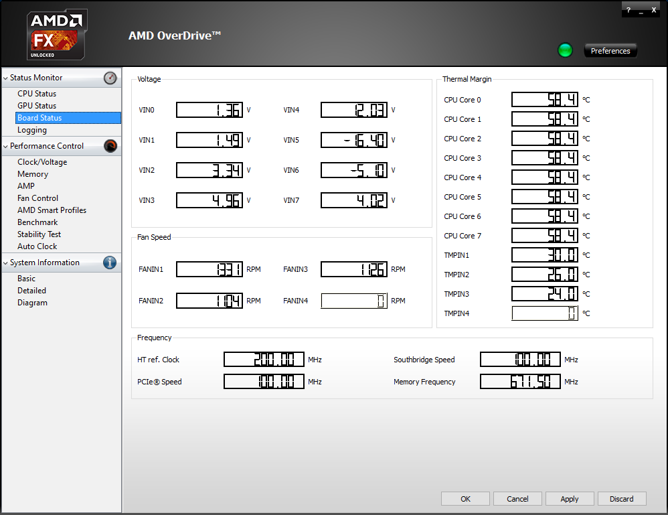Go to Clock/Voltage settings
Viewport: 668px width, 515px height.
42,162
